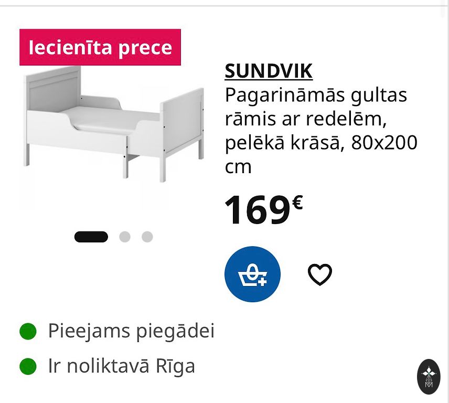
Task: Click the 169 price figure
Action: [x=257, y=210]
